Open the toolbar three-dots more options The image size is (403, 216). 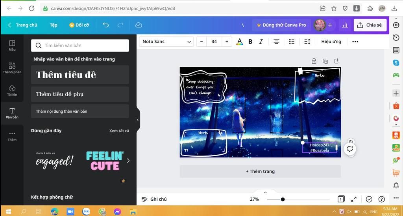(x=355, y=42)
